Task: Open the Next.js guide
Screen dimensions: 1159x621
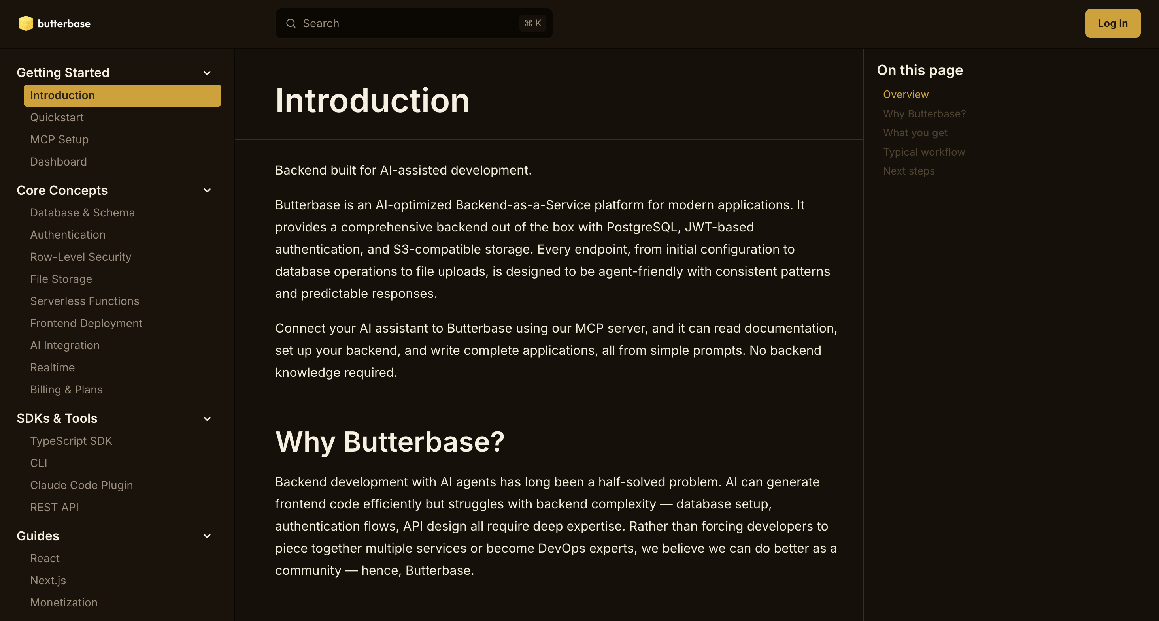Action: (x=48, y=580)
